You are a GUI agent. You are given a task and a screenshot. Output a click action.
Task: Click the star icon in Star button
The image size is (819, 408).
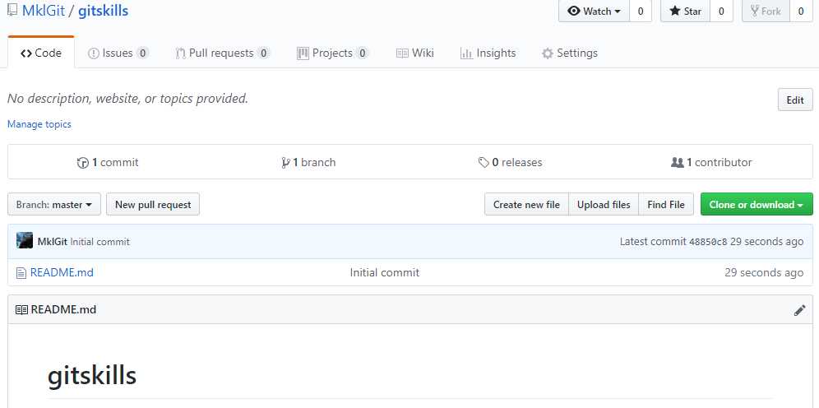click(x=675, y=11)
